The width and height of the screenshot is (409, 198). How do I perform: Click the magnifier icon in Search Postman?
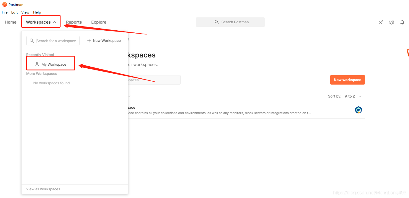217,22
